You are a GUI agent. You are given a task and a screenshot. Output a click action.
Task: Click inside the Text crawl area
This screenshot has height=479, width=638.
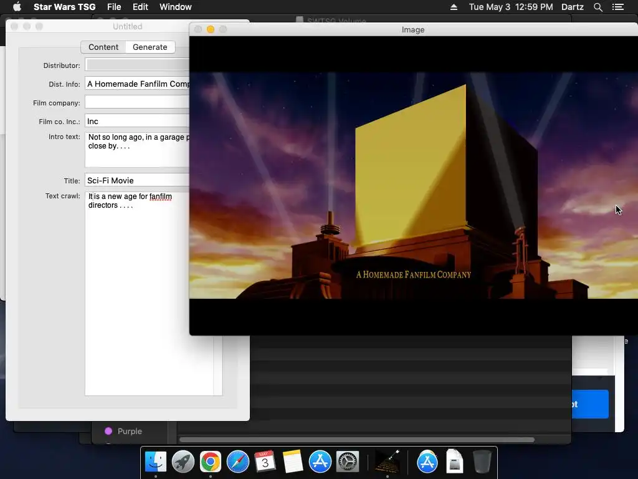(x=149, y=293)
